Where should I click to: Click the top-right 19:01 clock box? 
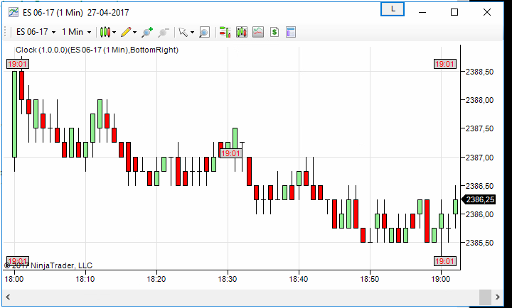(444, 64)
